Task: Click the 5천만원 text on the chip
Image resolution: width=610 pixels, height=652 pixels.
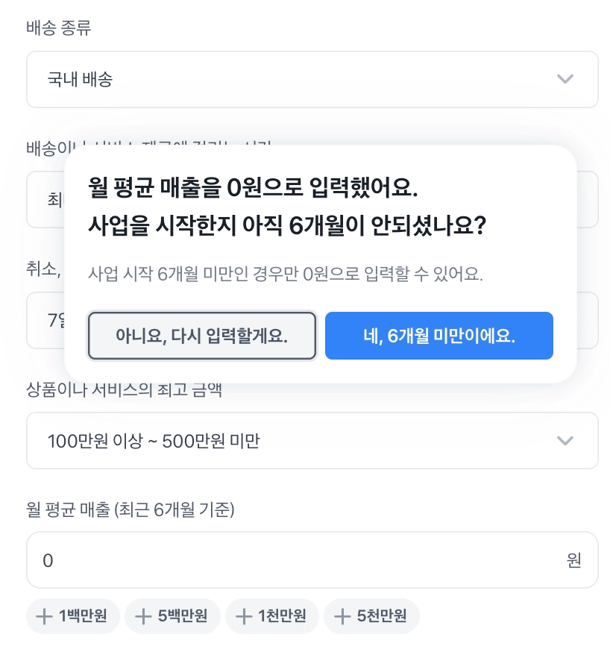Action: pyautogui.click(x=382, y=616)
